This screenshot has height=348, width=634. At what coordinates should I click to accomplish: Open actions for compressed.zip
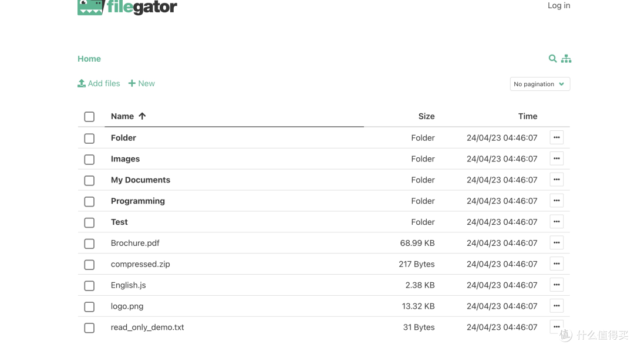pos(556,263)
